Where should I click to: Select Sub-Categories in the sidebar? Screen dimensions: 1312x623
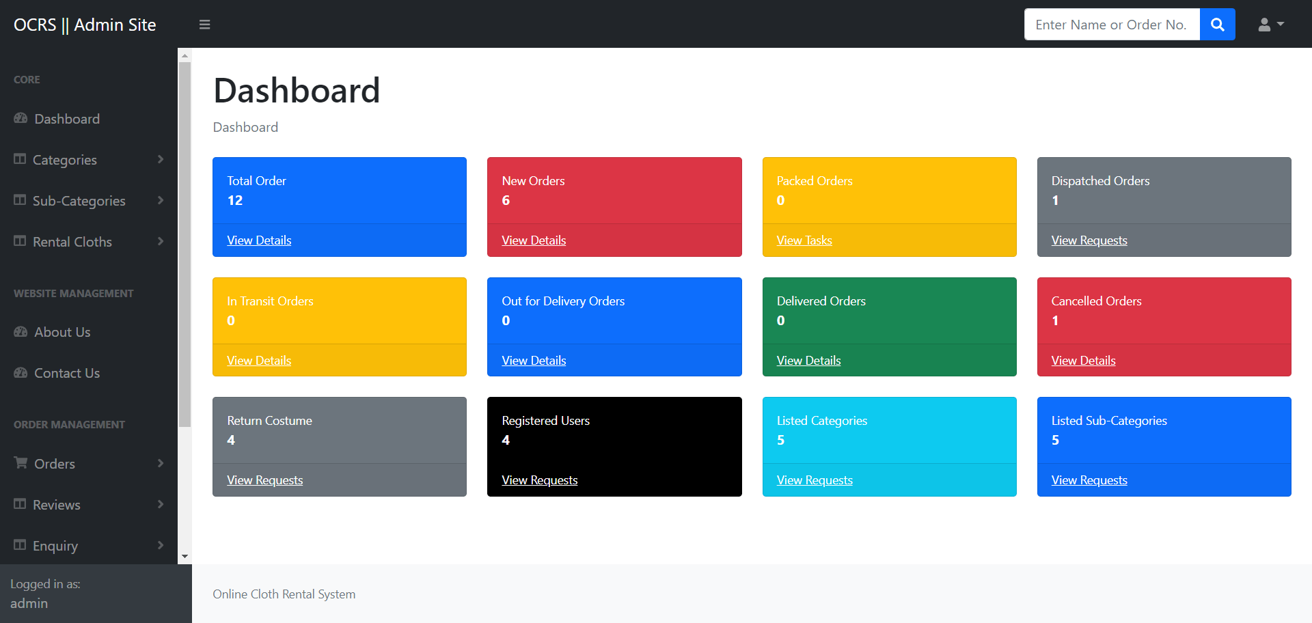tap(79, 201)
